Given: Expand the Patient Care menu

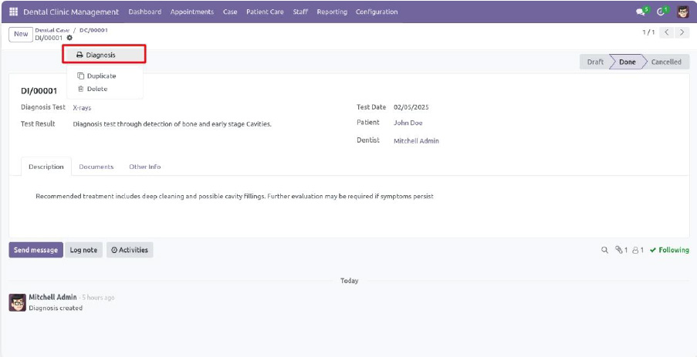Looking at the screenshot, I should coord(265,12).
